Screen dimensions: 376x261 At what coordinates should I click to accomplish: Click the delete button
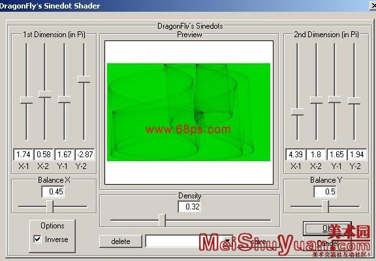[x=121, y=241]
